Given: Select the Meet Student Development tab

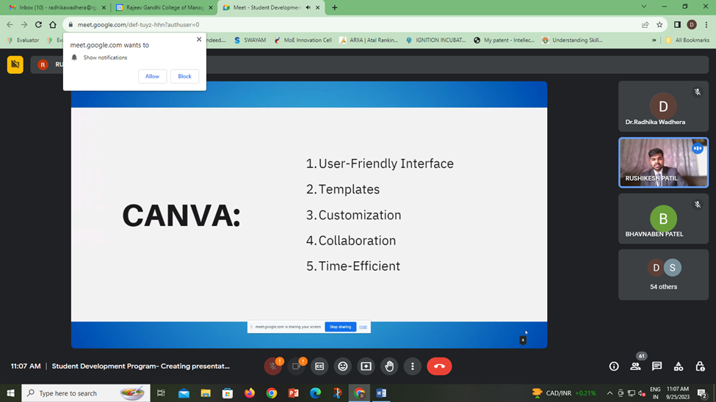Looking at the screenshot, I should (271, 7).
